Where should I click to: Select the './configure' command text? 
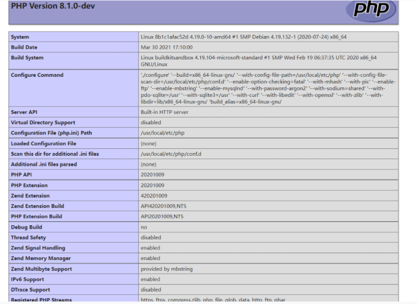click(x=268, y=88)
